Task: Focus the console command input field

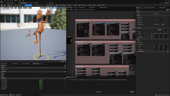Action: (31, 95)
